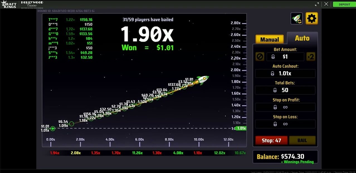Switch to the Auto tab

(x=302, y=38)
